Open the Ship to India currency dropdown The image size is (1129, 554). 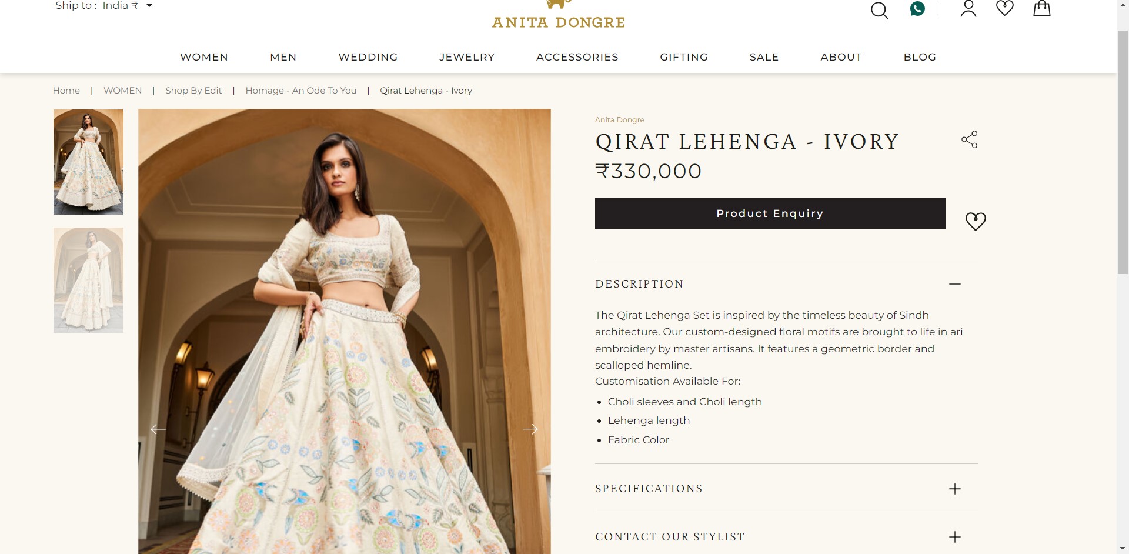pyautogui.click(x=104, y=5)
